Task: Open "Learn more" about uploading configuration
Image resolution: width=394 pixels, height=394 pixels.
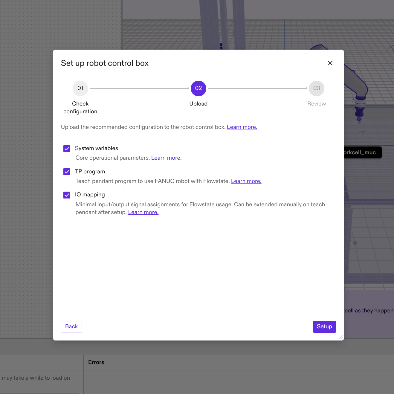Action: (x=242, y=127)
